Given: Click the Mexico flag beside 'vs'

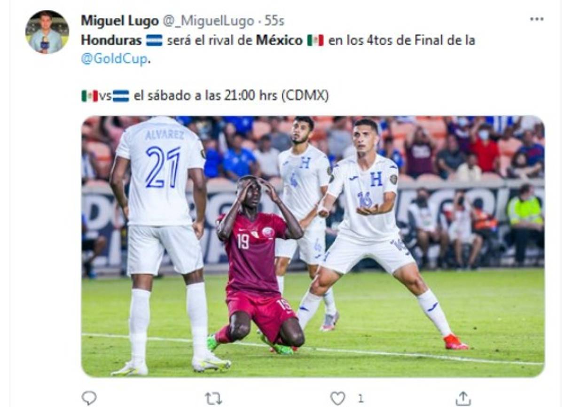Looking at the screenshot, I should tap(90, 96).
